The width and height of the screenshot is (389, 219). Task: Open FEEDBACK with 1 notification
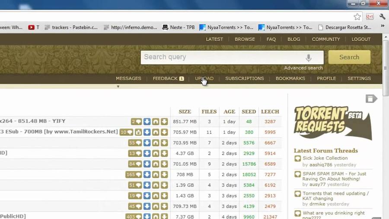(x=168, y=78)
